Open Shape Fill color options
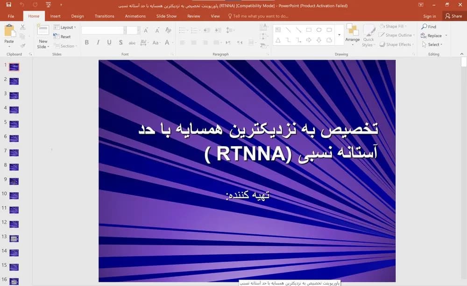The width and height of the screenshot is (467, 286). coord(393,27)
